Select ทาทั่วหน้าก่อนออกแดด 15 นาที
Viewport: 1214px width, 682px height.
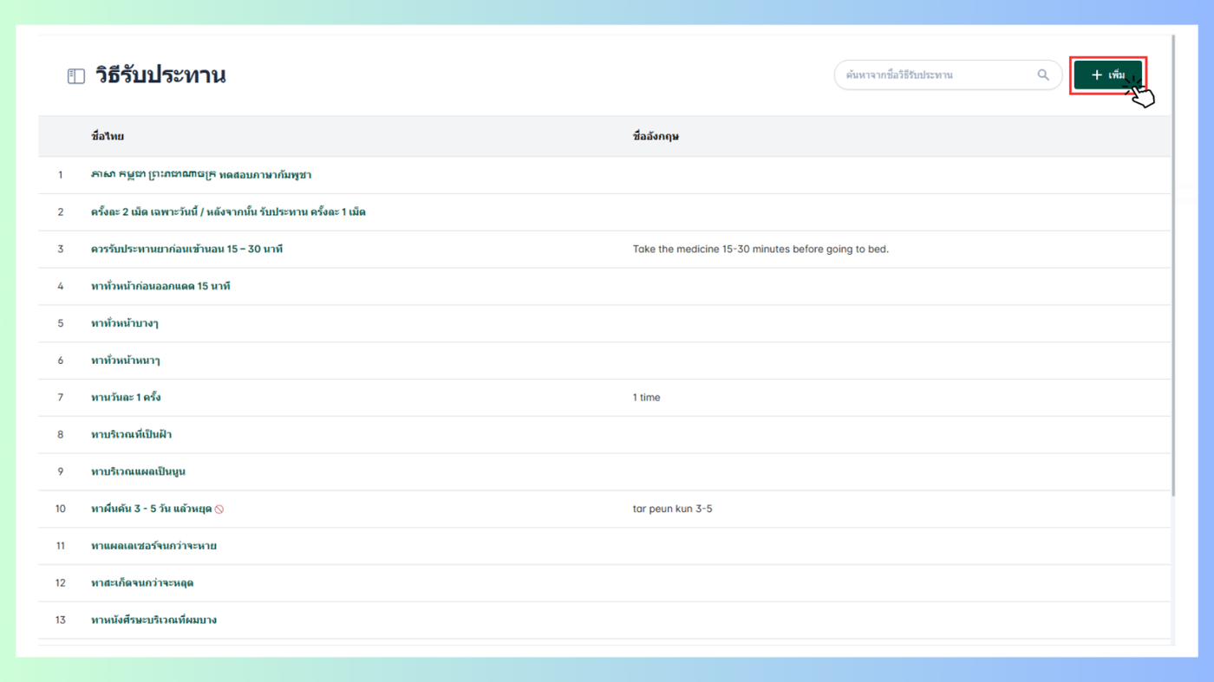click(x=160, y=287)
